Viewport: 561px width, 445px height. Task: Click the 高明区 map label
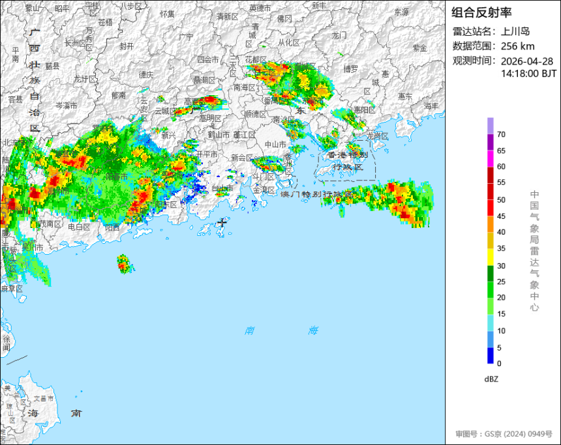point(210,118)
